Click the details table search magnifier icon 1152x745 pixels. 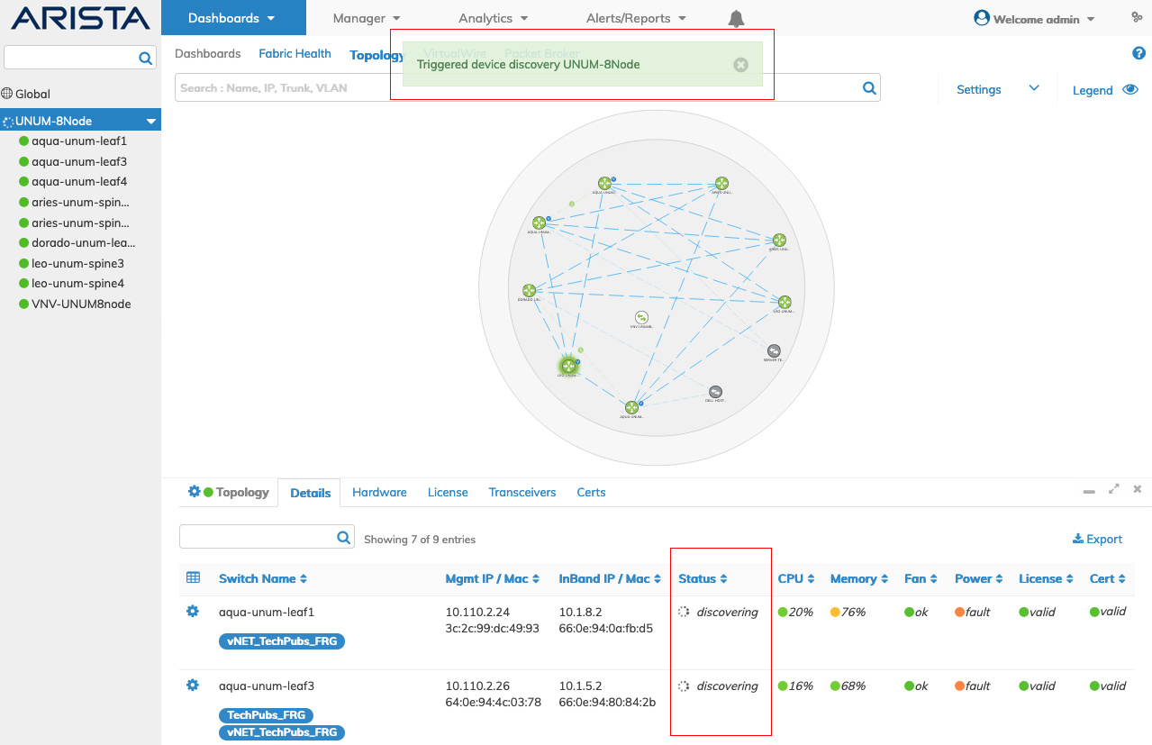(343, 538)
